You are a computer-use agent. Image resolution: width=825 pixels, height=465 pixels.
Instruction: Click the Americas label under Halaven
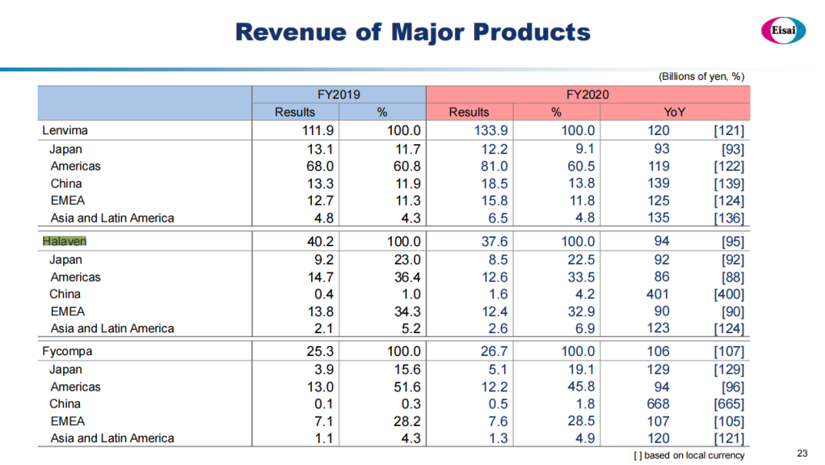[x=75, y=277]
